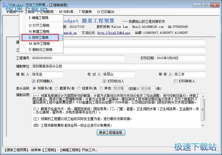Screen dimensions: 222x155
Task: Choose D 删除旧工程稿 menu entry
Action: click(41, 49)
